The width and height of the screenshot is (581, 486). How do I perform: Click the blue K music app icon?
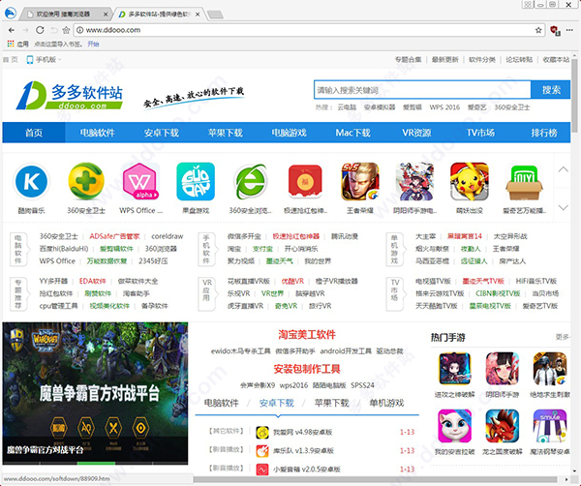tap(31, 181)
